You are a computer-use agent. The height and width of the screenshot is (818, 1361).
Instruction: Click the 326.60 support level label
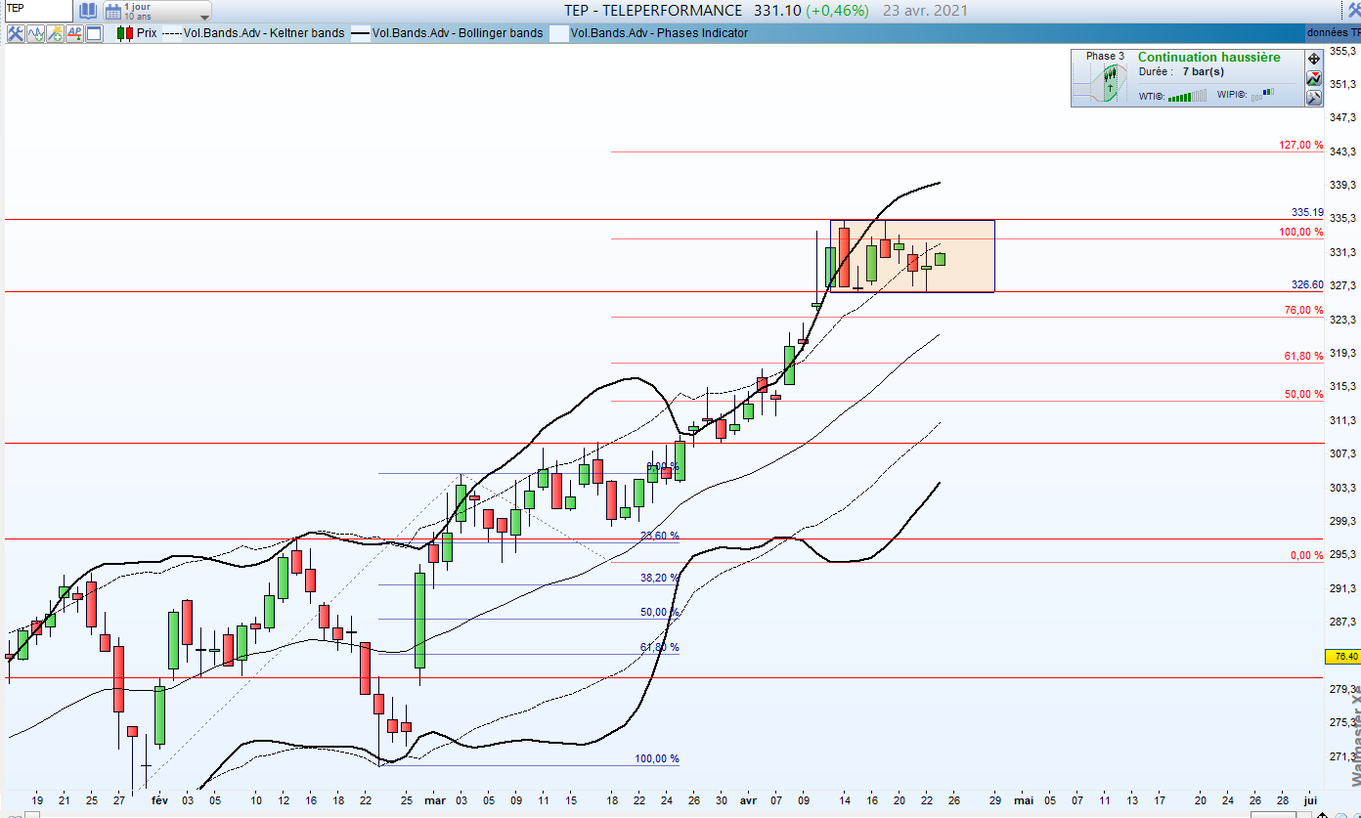click(1307, 284)
